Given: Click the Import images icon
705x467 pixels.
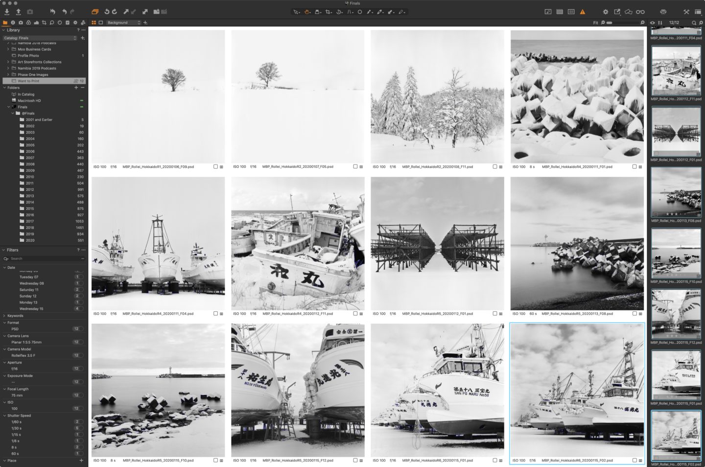Looking at the screenshot, I should [7, 11].
